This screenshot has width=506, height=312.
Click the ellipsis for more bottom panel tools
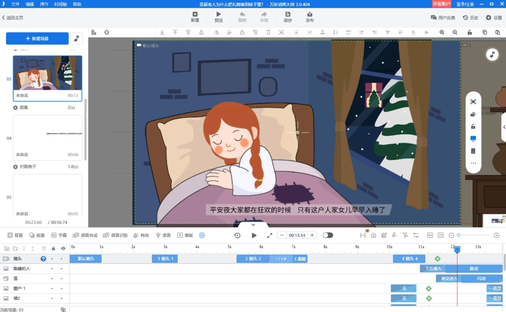tap(202, 235)
